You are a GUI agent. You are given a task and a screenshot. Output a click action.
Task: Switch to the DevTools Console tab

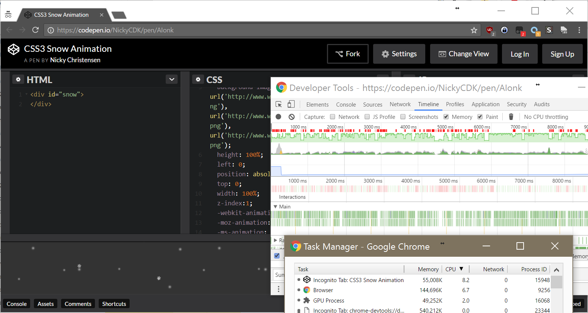coord(346,104)
